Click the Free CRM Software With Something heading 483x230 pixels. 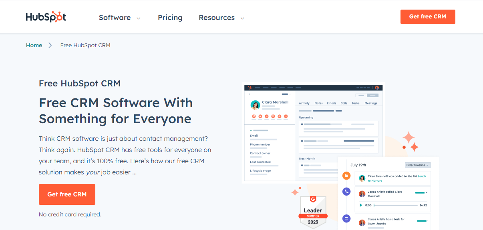[116, 111]
